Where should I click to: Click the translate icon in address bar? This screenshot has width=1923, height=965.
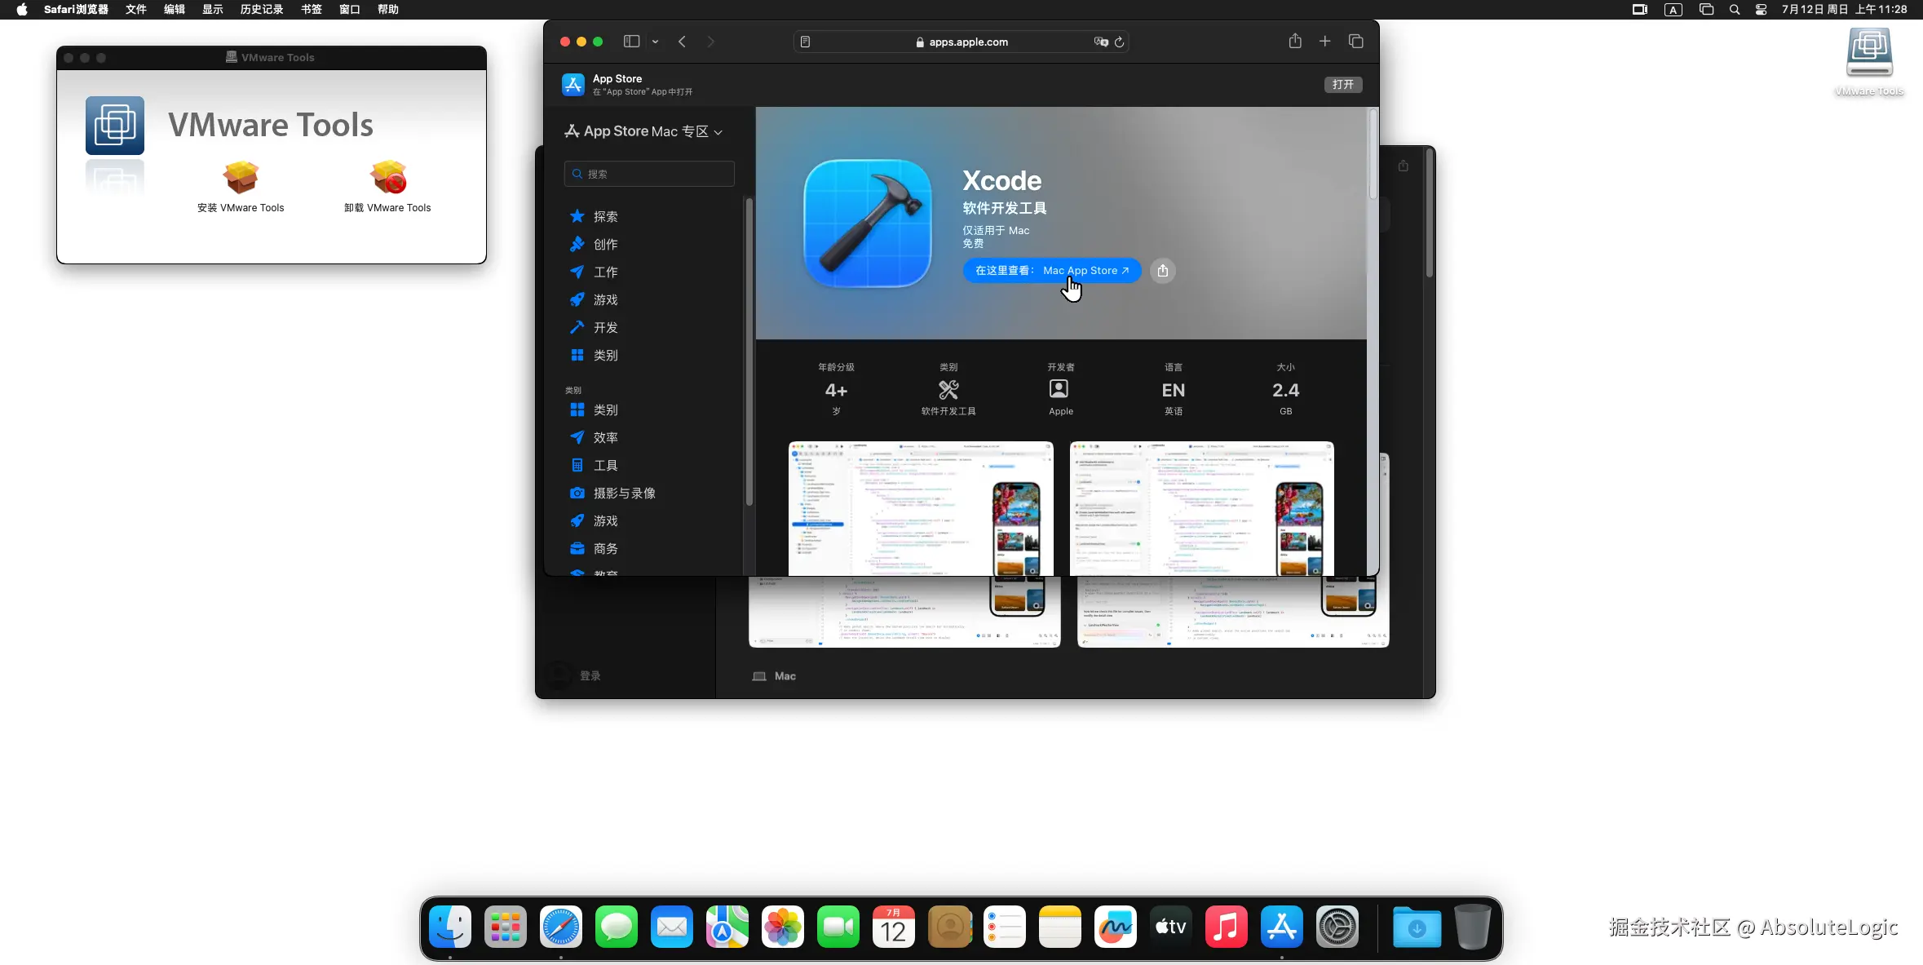pyautogui.click(x=1100, y=42)
